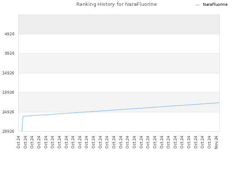Click the steep rise of the ranking line
Image resolution: width=234 pixels, height=175 pixels.
(23, 124)
